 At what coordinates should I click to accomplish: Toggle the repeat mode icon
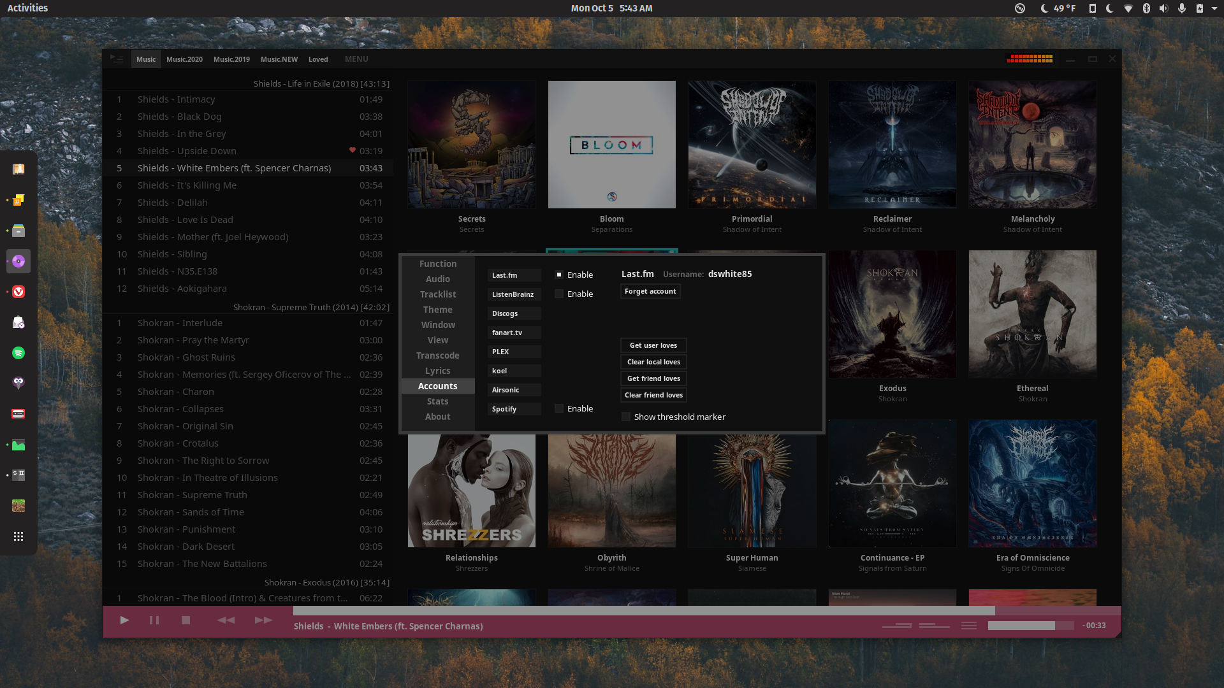897,626
